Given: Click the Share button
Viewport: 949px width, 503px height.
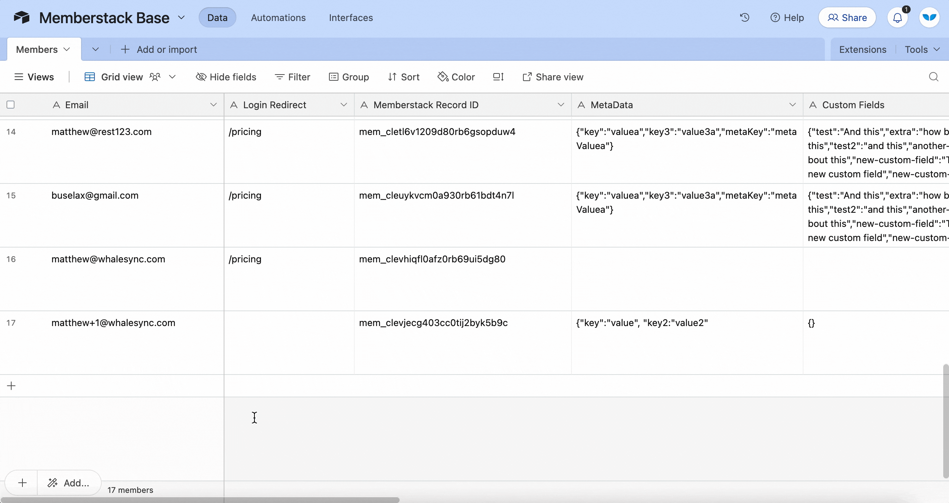Looking at the screenshot, I should click(x=847, y=17).
